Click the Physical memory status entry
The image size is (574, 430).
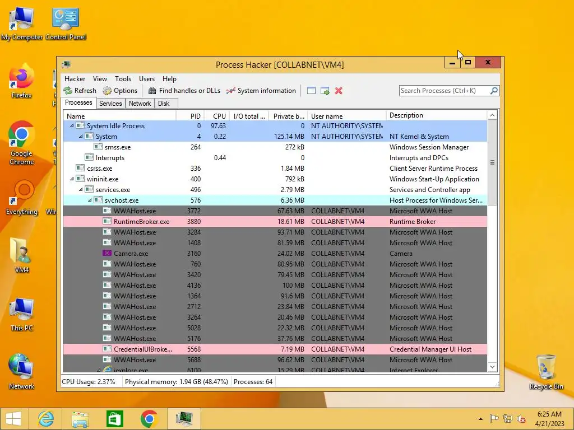point(177,382)
